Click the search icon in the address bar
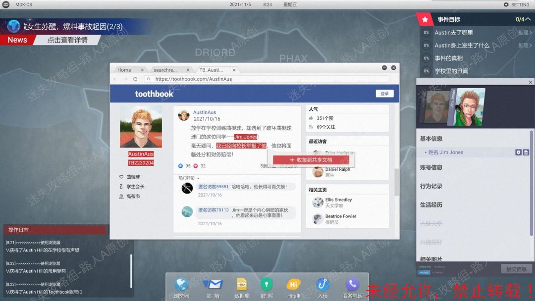The image size is (535, 301). point(149,79)
